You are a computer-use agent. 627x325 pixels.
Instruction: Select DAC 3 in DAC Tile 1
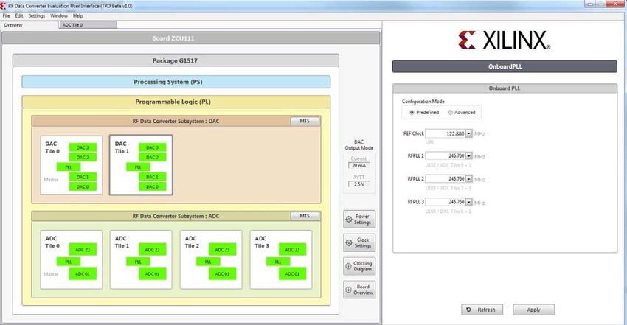point(153,147)
